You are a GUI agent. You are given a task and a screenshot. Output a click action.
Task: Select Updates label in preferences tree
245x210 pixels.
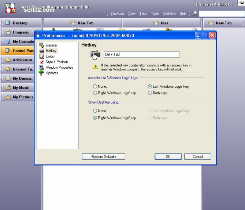52,73
